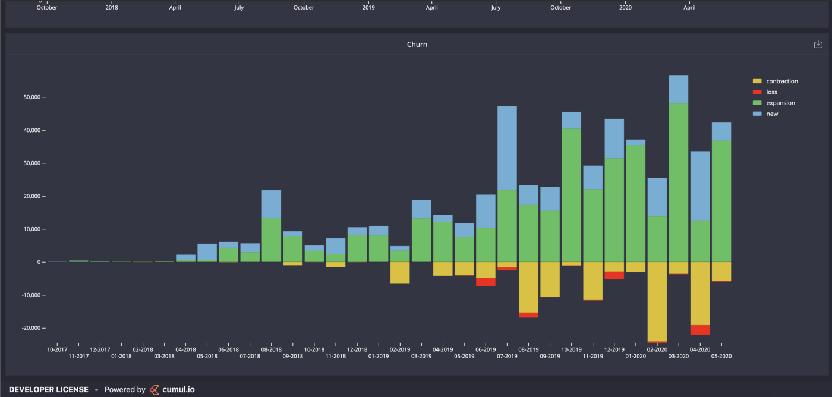Image resolution: width=832 pixels, height=397 pixels.
Task: Select the green expansion bar for 03-2020
Action: [679, 182]
